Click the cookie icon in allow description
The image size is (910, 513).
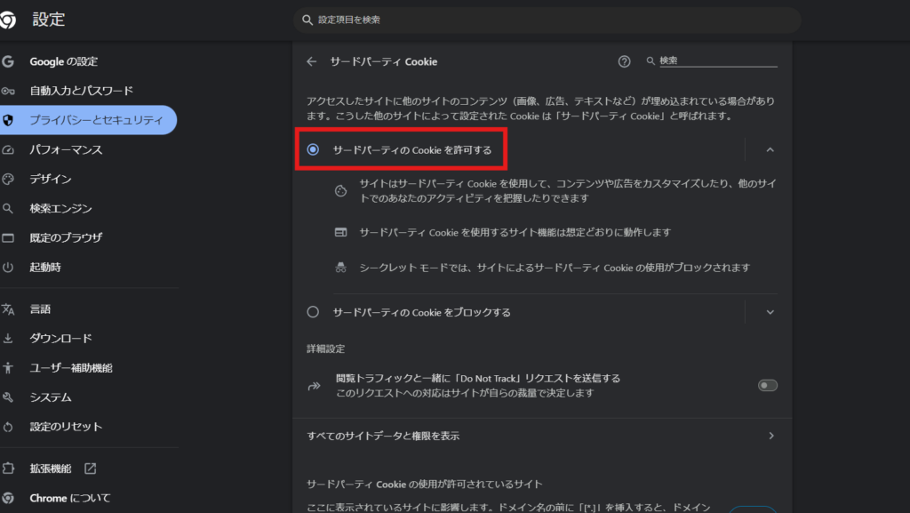click(340, 191)
